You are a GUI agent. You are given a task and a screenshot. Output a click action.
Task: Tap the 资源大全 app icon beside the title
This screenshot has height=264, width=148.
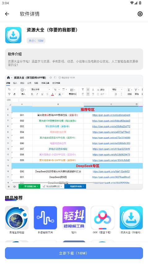(x=13, y=35)
